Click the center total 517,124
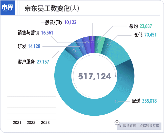The image size is (164, 133). point(95,76)
